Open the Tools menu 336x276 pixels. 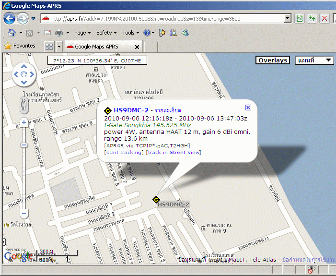130,33
